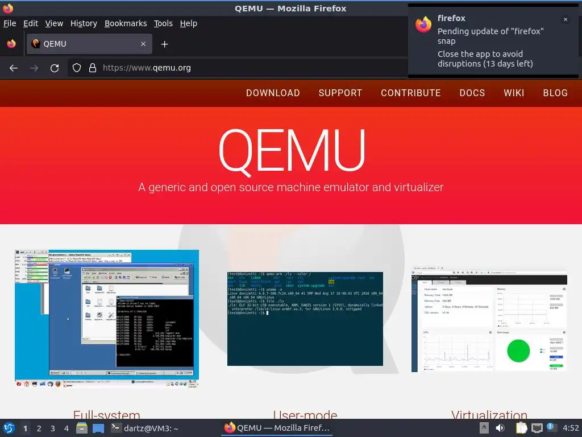
Task: Click the removable media eject tray icon
Action: [484, 428]
